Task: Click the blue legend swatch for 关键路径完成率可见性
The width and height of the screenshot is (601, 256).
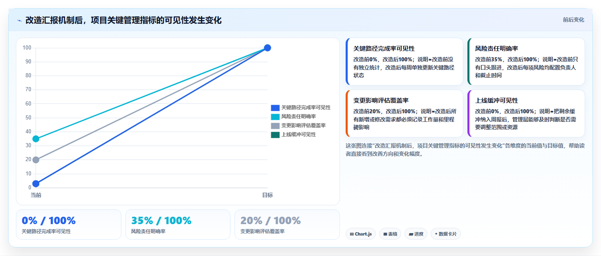Action: (275, 108)
